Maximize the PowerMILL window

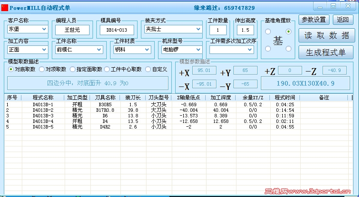[x=333, y=6]
